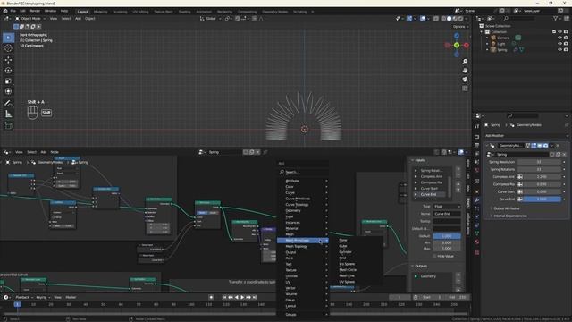Click the play animation button
Screen dimensions: 572x322
[242, 297]
